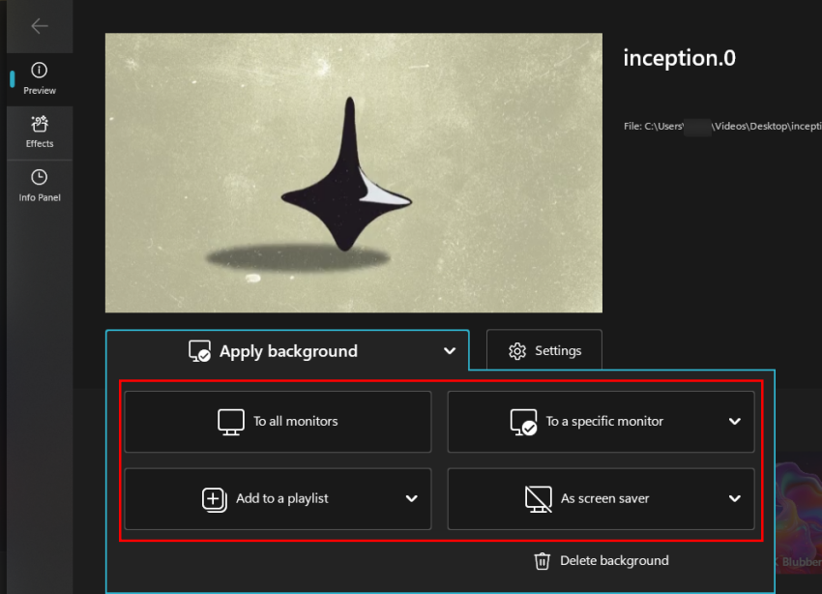The width and height of the screenshot is (822, 594).
Task: Expand the Add to a playlist chevron
Action: pos(411,499)
